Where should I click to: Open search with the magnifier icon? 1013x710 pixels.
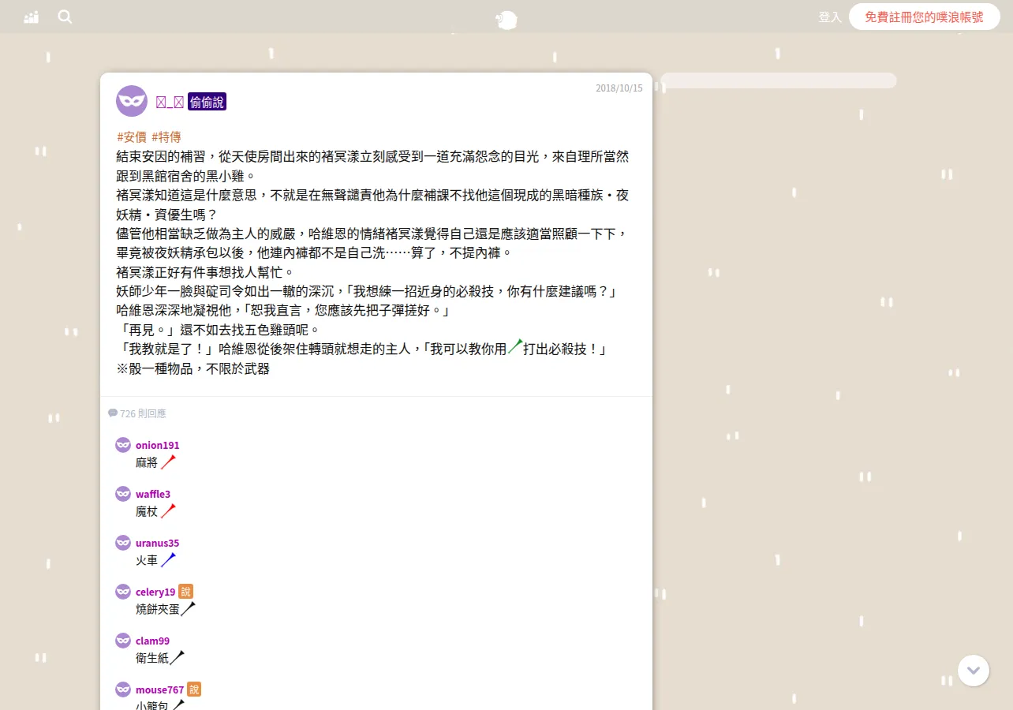(65, 17)
